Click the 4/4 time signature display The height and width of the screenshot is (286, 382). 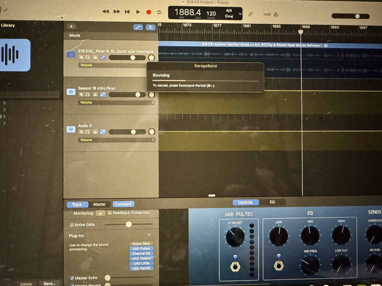point(229,10)
